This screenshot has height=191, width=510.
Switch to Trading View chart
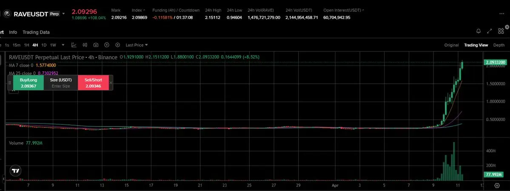[476, 45]
